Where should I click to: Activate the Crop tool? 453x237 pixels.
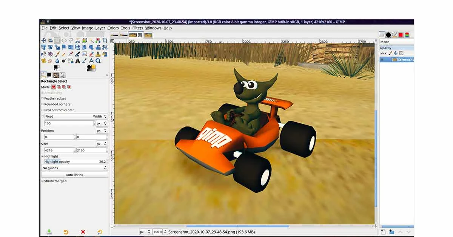tap(105, 40)
